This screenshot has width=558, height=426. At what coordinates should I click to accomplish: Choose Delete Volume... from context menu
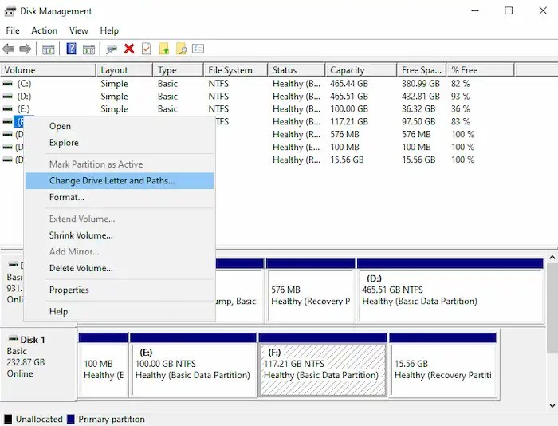(x=120, y=268)
